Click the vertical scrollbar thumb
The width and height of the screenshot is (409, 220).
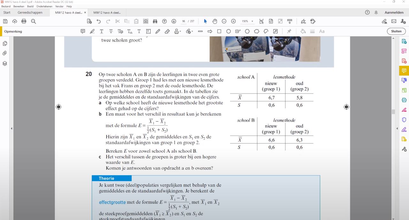coord(394,111)
